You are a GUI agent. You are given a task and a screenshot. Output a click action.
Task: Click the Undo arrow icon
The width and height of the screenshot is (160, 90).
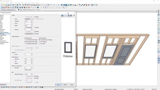click(x=13, y=5)
